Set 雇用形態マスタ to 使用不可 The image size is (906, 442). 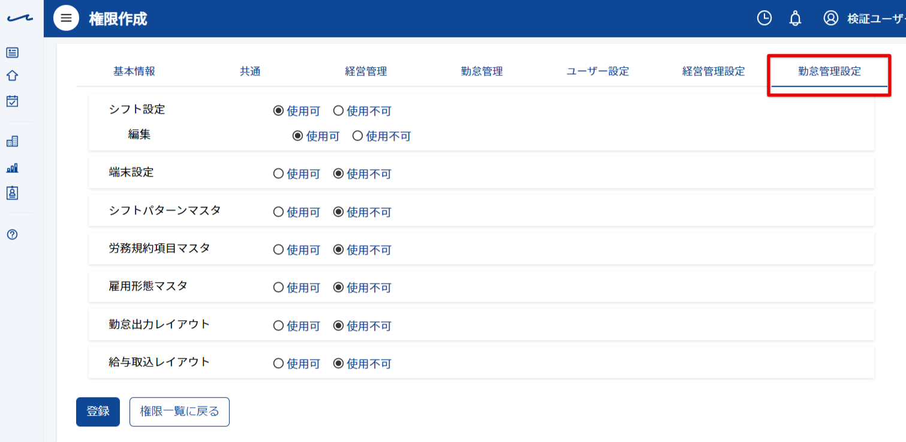338,287
